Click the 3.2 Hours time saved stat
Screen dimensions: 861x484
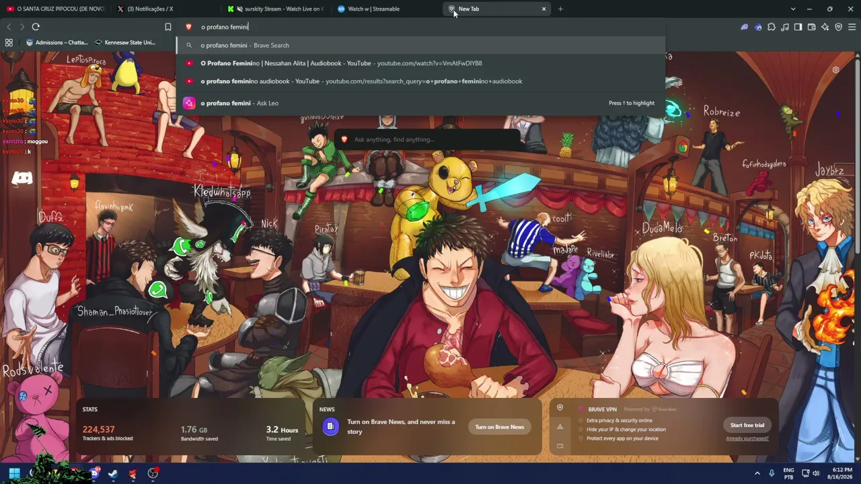coord(282,433)
